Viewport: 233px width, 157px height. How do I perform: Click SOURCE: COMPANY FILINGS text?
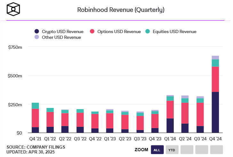pyautogui.click(x=36, y=147)
